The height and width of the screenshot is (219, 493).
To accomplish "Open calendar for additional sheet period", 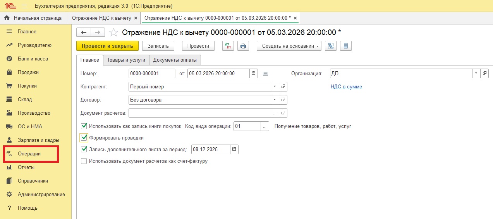I will point(234,149).
